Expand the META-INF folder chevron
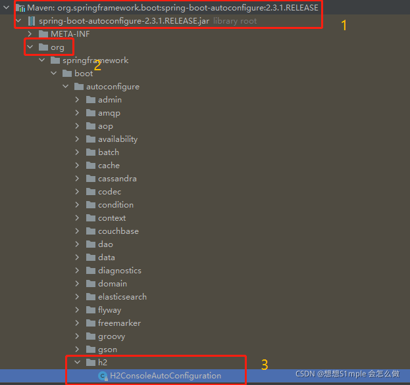 pos(30,34)
